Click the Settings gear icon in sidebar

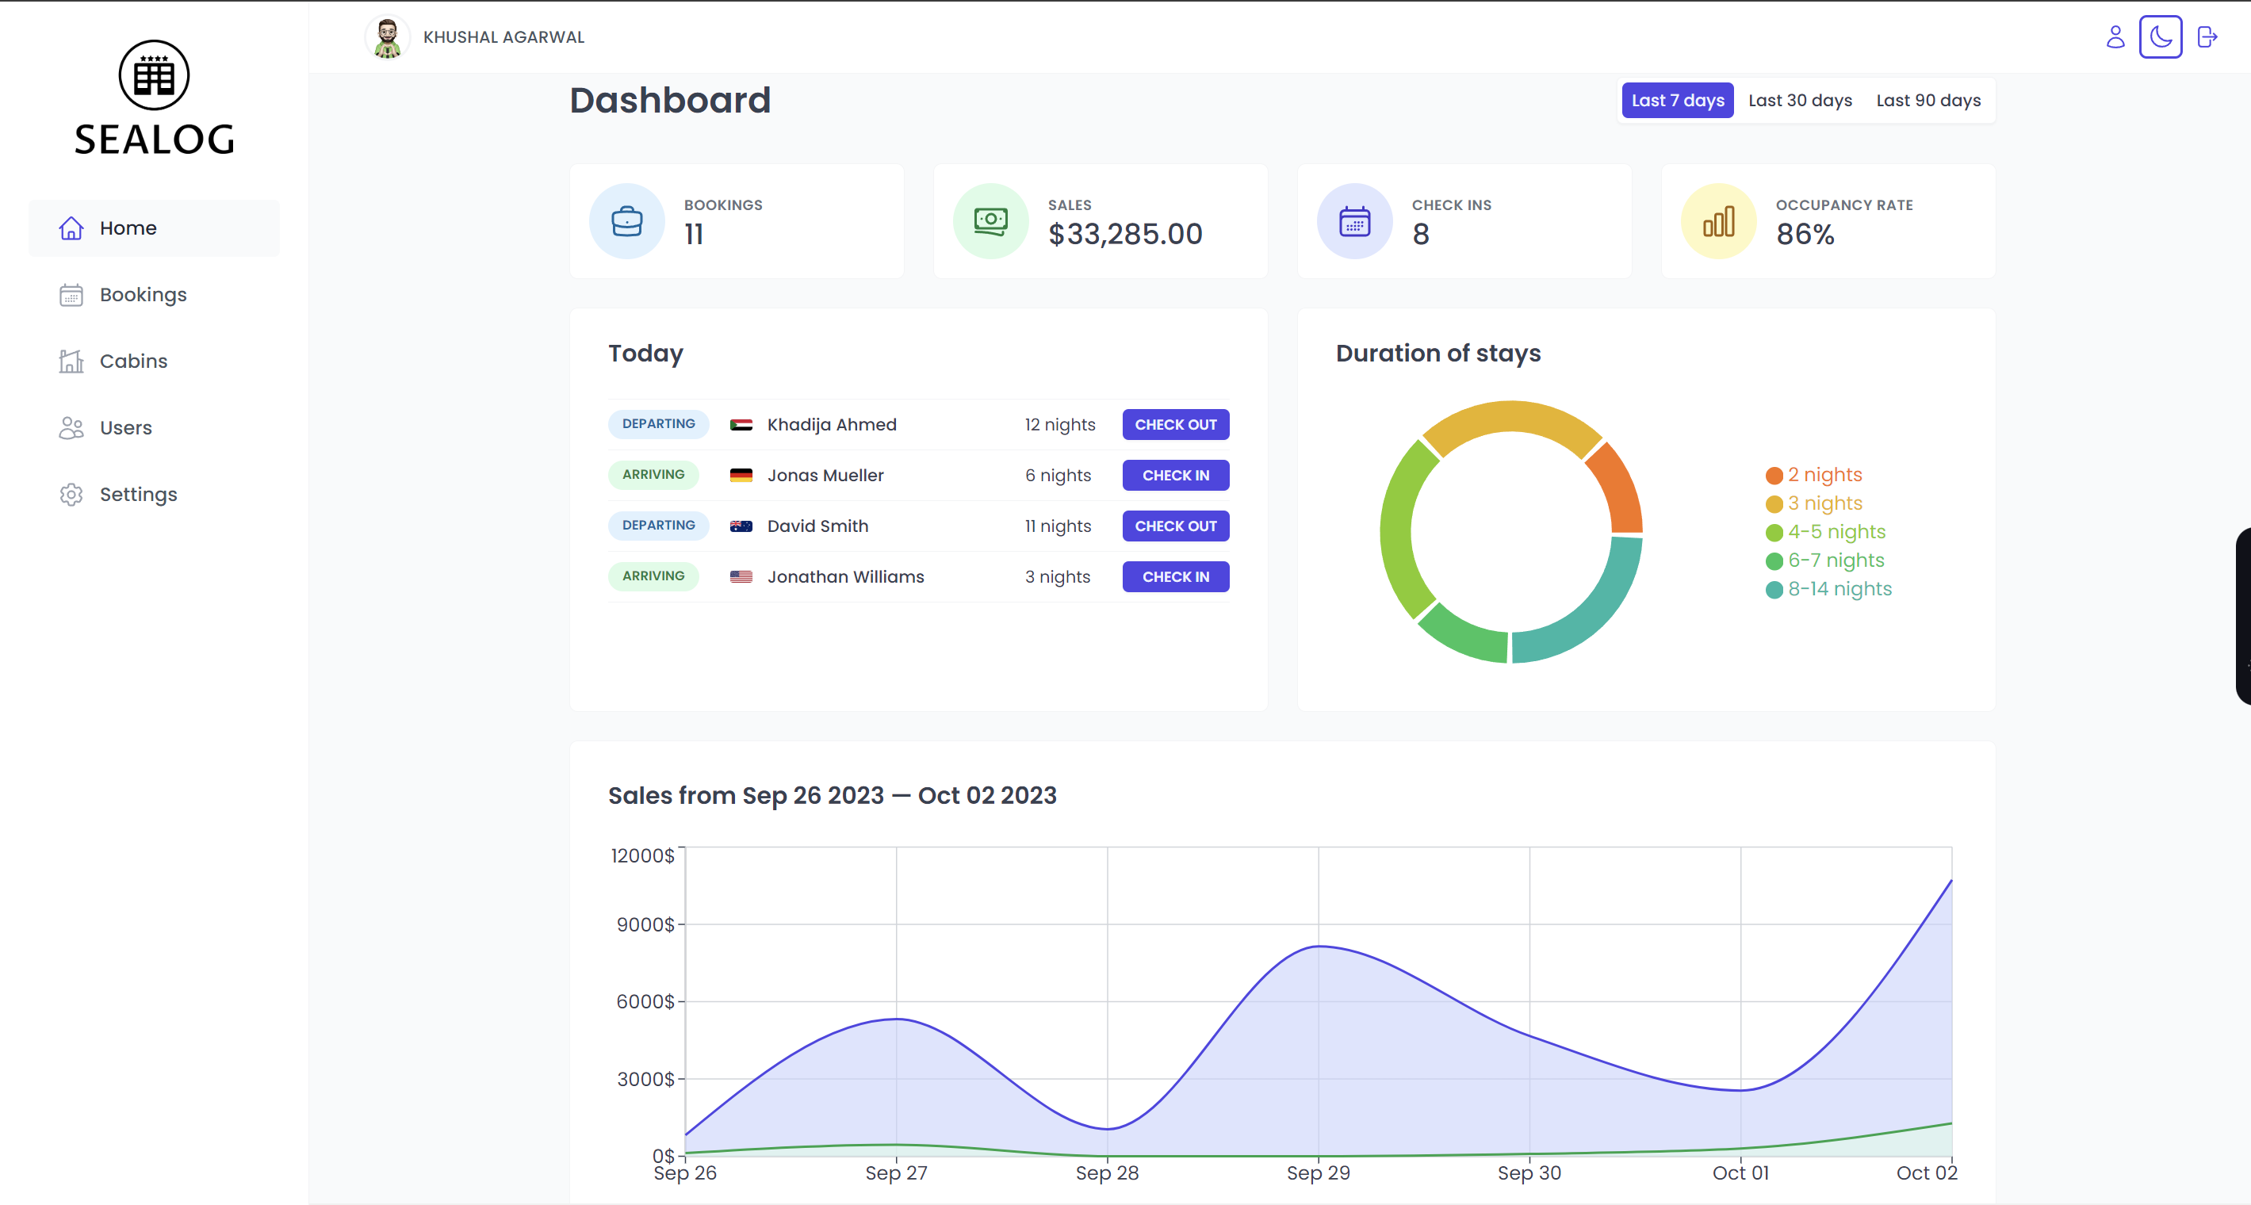pyautogui.click(x=71, y=495)
